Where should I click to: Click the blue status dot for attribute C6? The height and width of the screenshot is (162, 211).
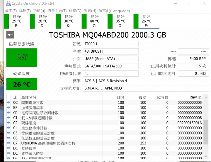click(x=8, y=138)
